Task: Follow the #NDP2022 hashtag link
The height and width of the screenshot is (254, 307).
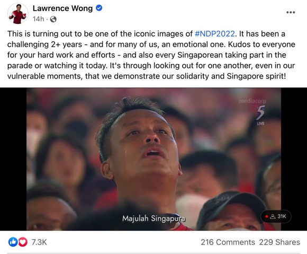Action: click(x=215, y=34)
